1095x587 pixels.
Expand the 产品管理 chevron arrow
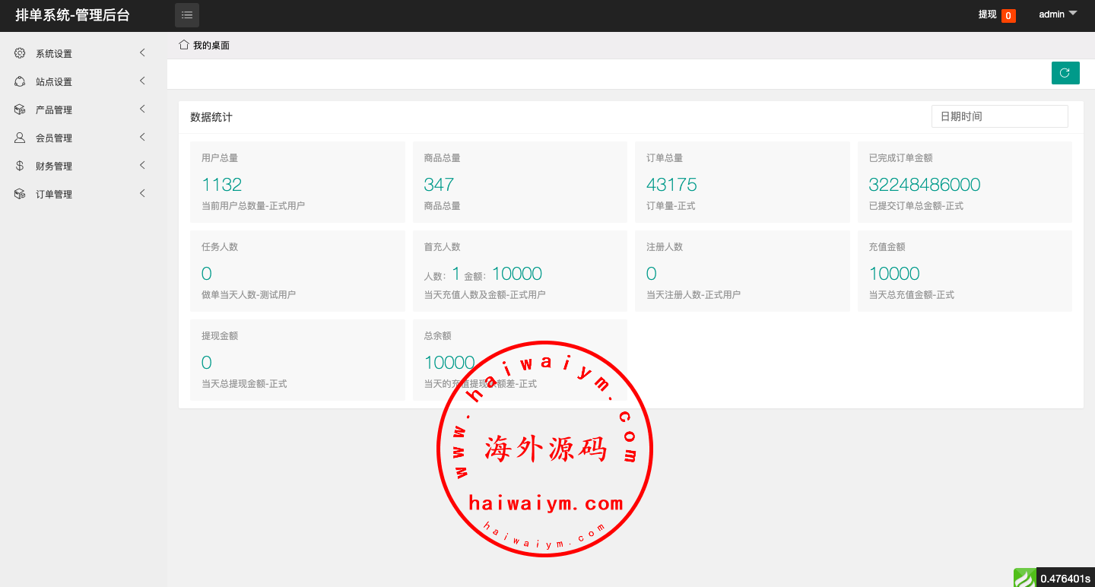(142, 109)
